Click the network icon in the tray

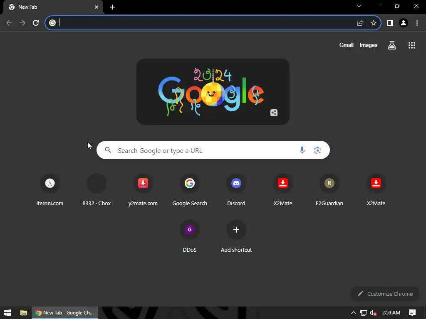pos(363,313)
